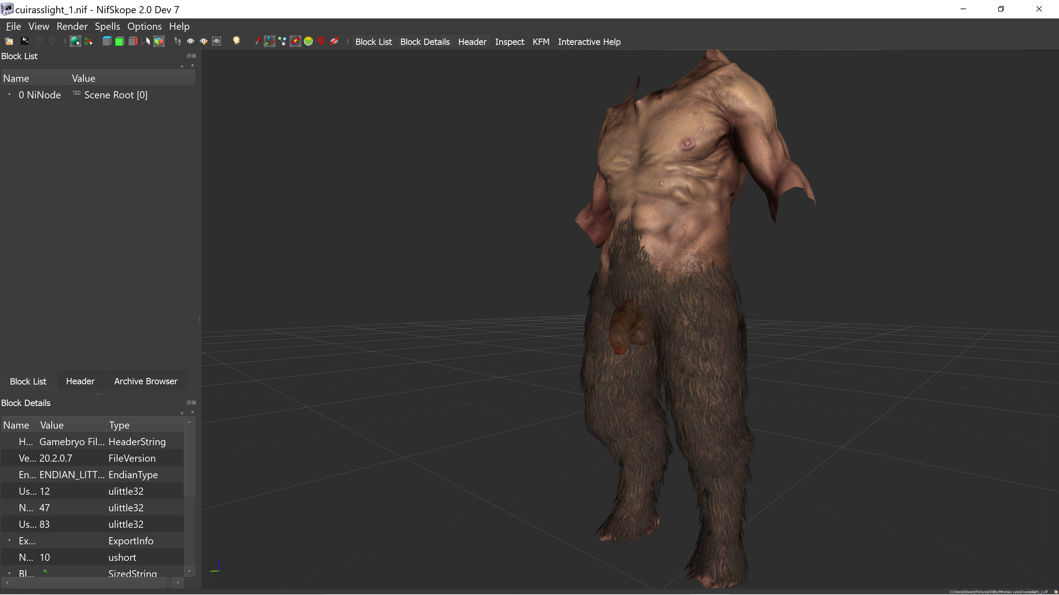Open the Help menu
Viewport: 1059px width, 595px height.
[179, 26]
